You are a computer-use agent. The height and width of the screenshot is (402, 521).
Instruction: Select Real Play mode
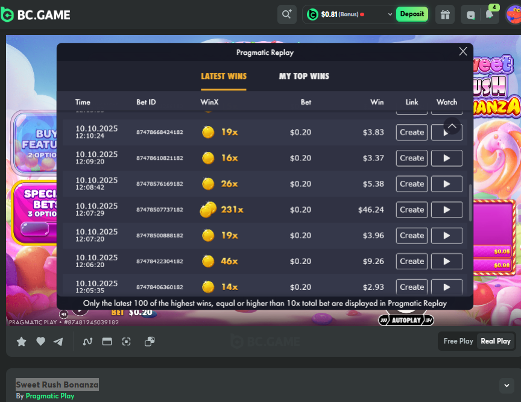pos(496,341)
